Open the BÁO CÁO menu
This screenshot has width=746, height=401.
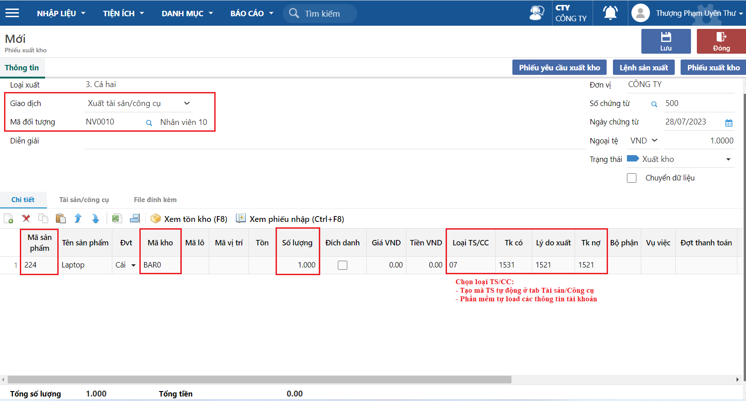[x=252, y=14]
